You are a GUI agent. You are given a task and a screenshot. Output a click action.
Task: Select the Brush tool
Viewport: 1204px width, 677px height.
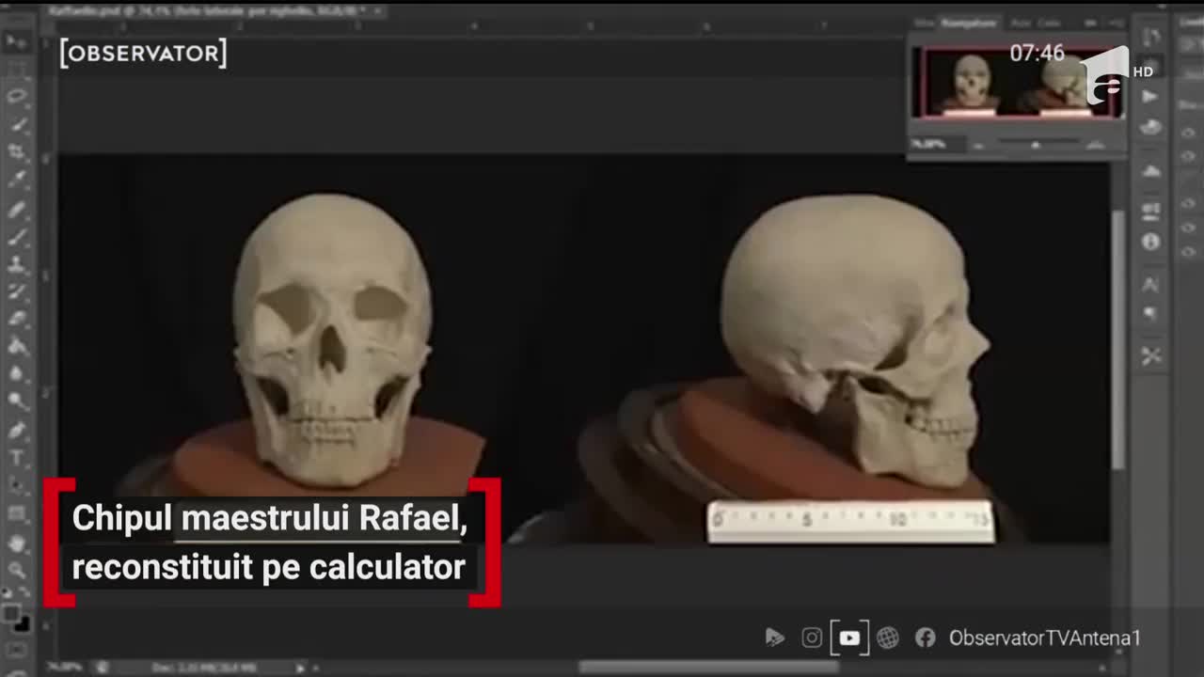(16, 236)
